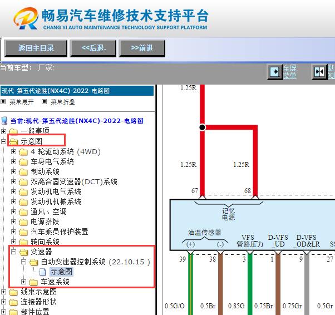Image resolution: width=335 pixels, height=315 pixels.
Task: Click the 现代-第五代途胜(NX4C)-2022-电路图 blue header tab
Action: pos(77,91)
